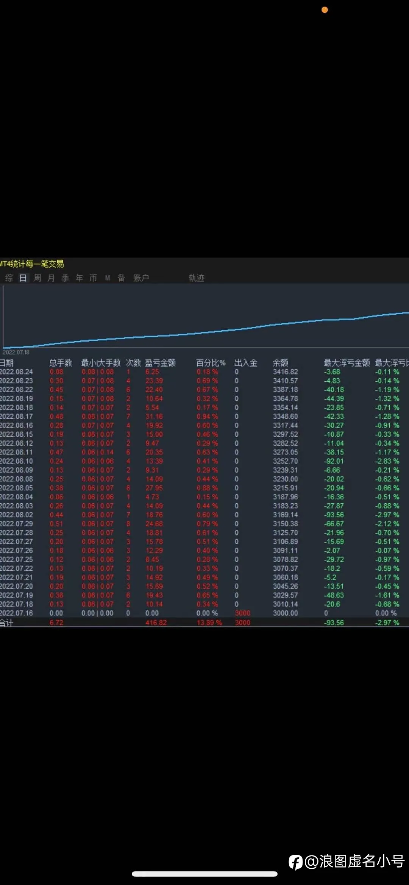Click the 最小大手数 column header
Viewport: 409px width, 885px height.
click(101, 363)
